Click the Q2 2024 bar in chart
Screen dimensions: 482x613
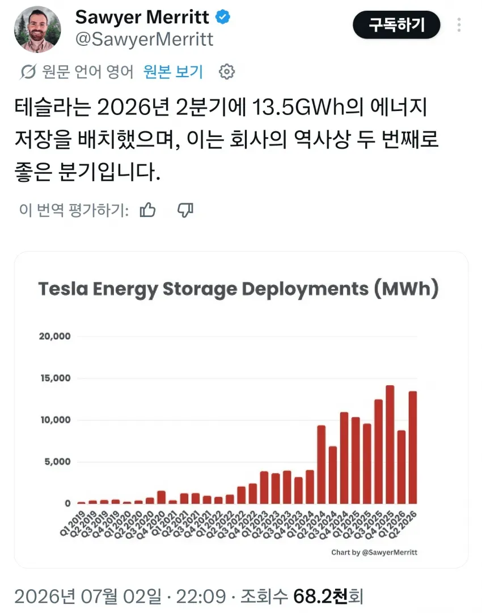pyautogui.click(x=321, y=465)
